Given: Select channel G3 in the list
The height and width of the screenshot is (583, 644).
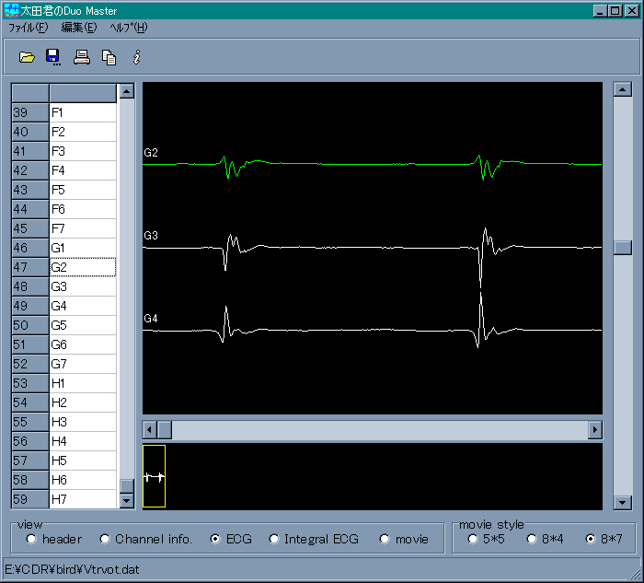Looking at the screenshot, I should 82,286.
